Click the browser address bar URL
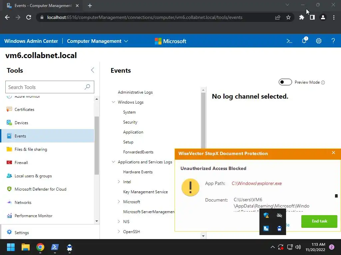The height and width of the screenshot is (255, 341). click(x=145, y=17)
